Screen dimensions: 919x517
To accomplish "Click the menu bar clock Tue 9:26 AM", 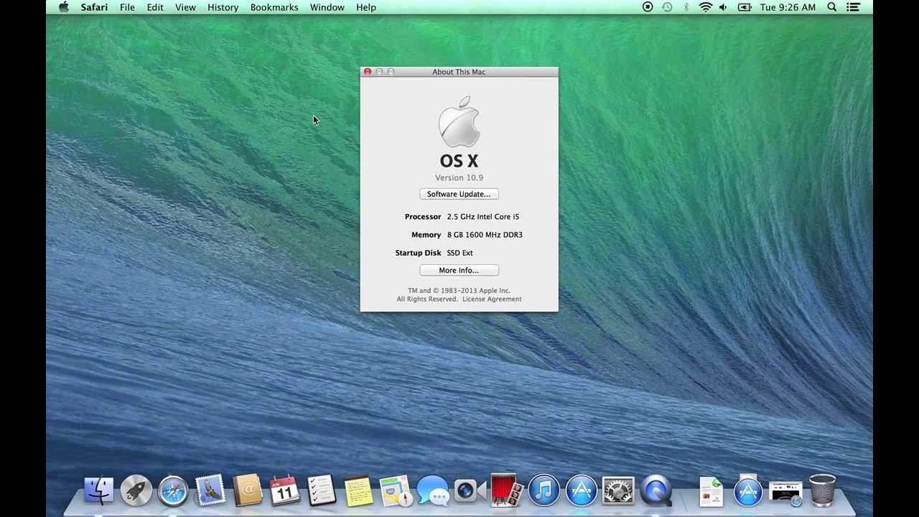I will click(788, 7).
